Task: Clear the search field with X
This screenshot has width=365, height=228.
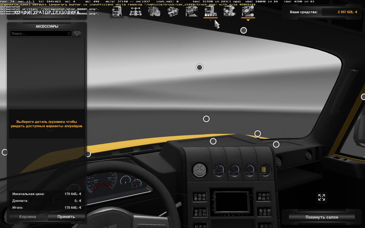Action: (69, 33)
